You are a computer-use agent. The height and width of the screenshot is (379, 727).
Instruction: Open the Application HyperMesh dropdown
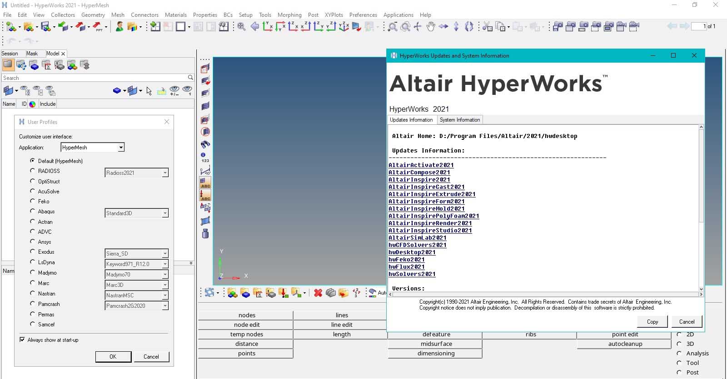click(x=92, y=148)
